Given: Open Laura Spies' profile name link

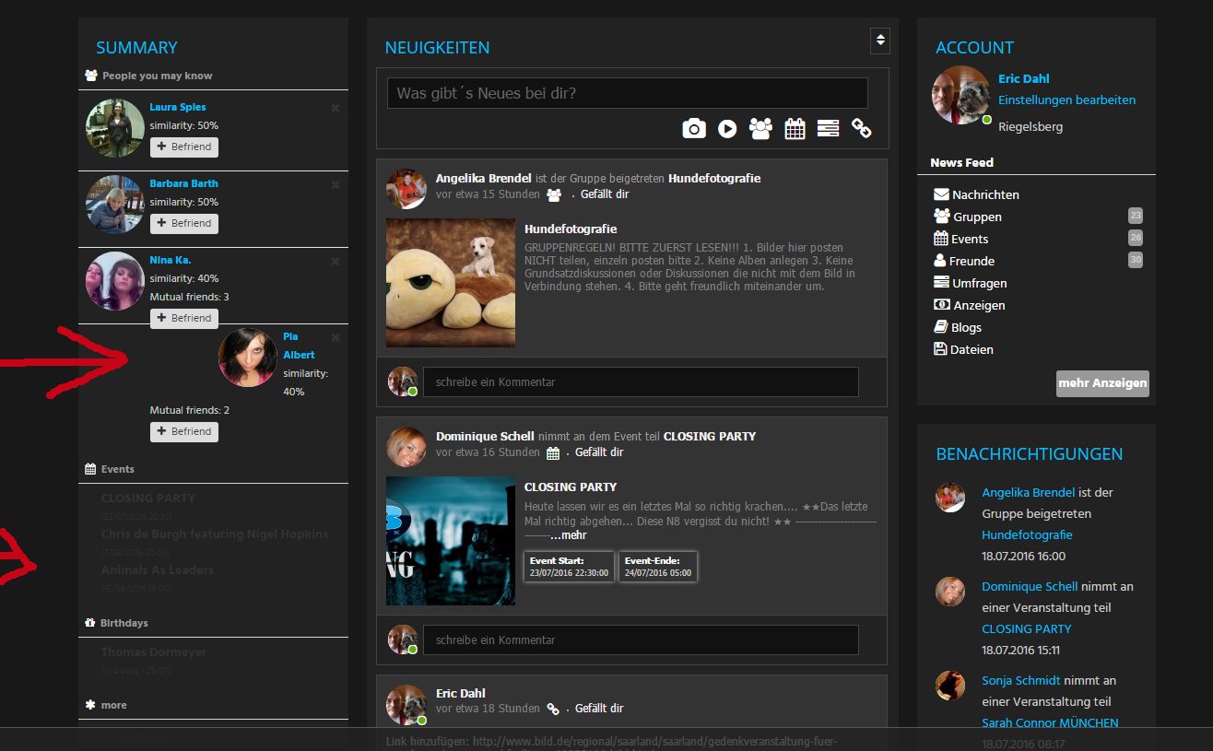Looking at the screenshot, I should (178, 107).
